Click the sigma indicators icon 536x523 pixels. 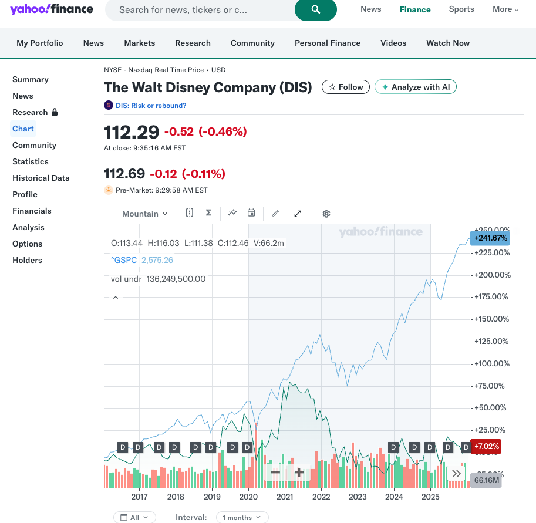pyautogui.click(x=208, y=213)
